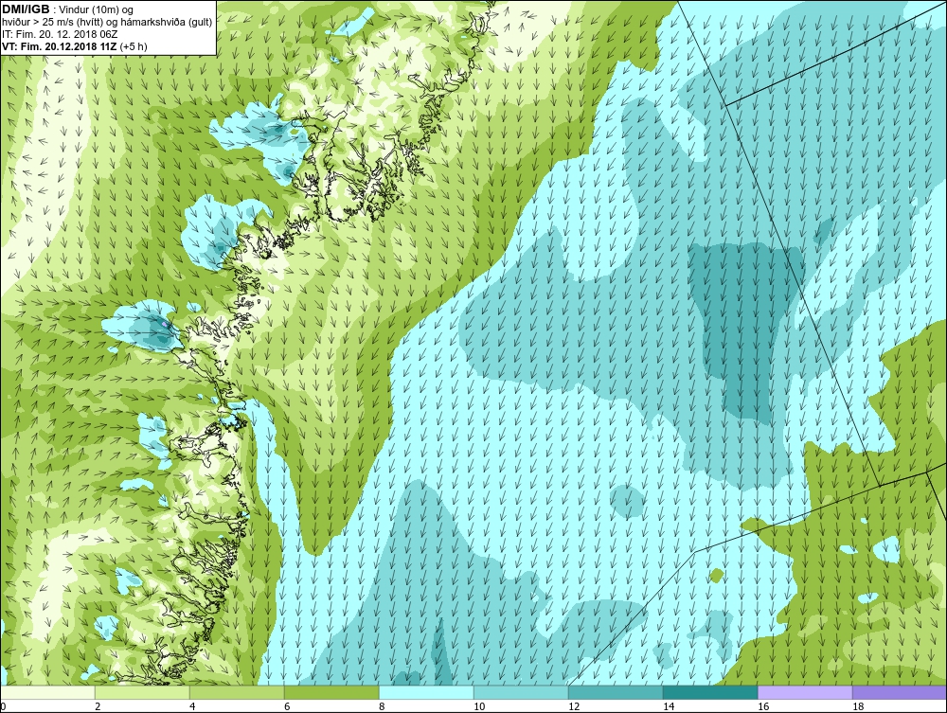Click the DMI/IGB title text

pos(26,9)
